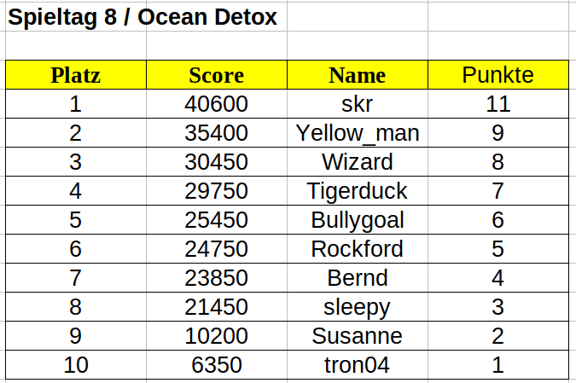This screenshot has height=383, width=576.
Task: Click the 'Punkte' header cell
Action: point(497,75)
